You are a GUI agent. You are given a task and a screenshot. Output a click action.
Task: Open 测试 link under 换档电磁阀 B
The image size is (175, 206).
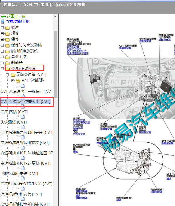[119, 200]
